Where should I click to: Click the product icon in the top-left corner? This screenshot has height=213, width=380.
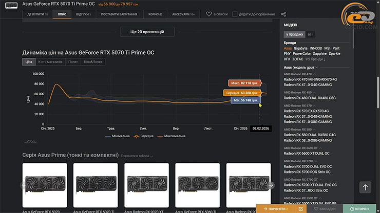pos(10,5)
